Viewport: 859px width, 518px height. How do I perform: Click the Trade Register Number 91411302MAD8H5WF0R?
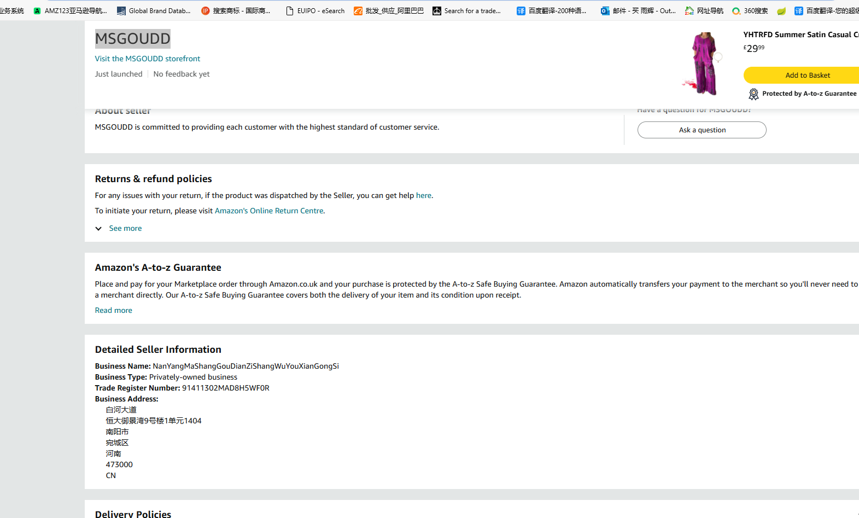[182, 388]
